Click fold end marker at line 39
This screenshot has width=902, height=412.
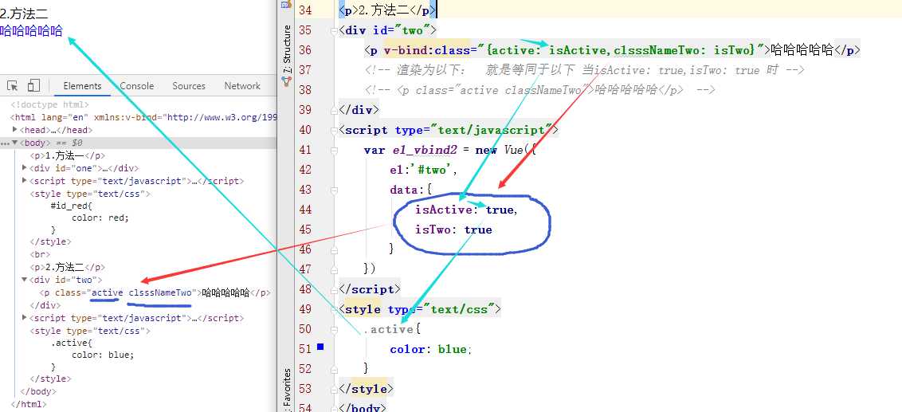(x=335, y=110)
